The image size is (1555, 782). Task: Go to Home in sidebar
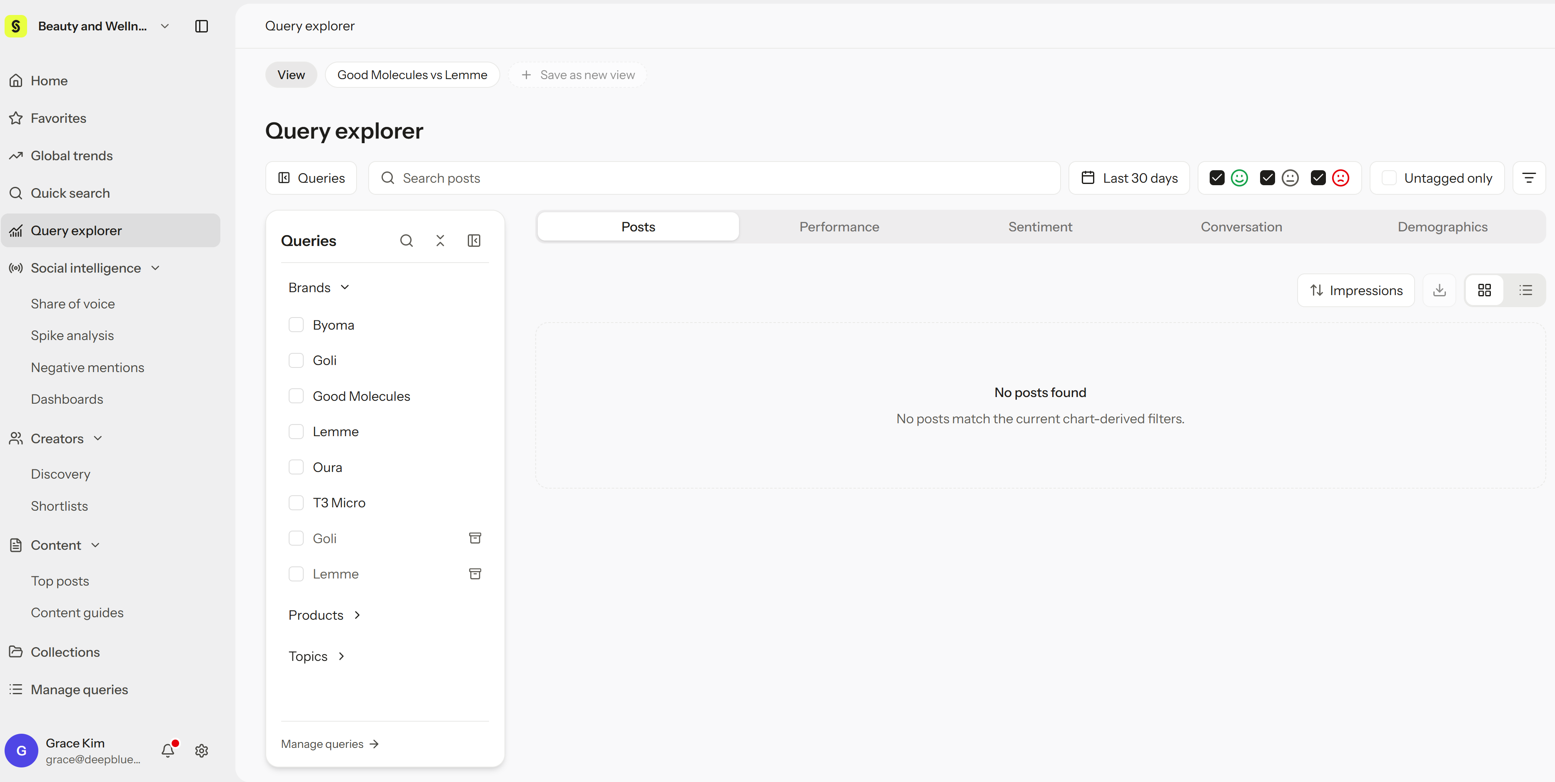[x=110, y=81]
